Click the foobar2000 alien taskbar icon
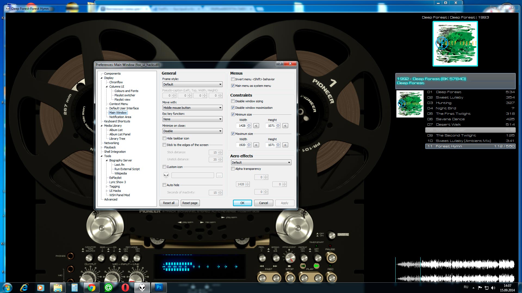Viewport: 522px width, 293px height. 142,287
